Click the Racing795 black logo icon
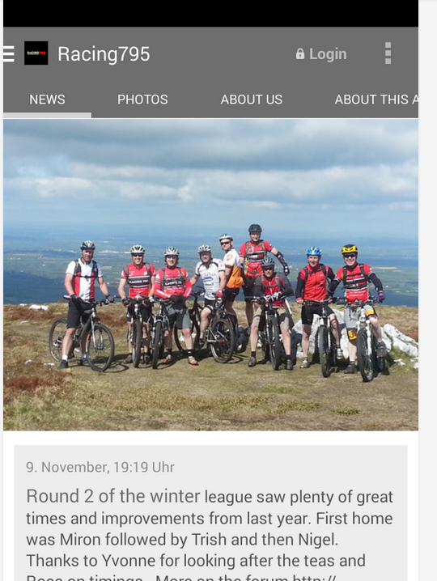437x581 pixels. (x=36, y=53)
